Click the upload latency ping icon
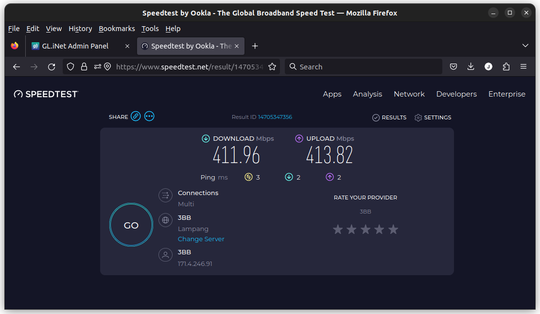The width and height of the screenshot is (540, 314). coord(330,177)
